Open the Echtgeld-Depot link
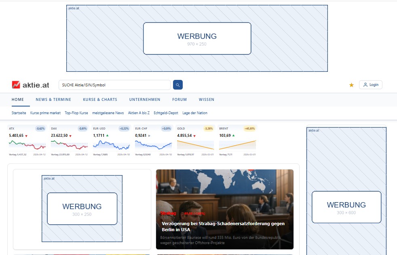Viewport: 397px width, 255px height. (166, 113)
